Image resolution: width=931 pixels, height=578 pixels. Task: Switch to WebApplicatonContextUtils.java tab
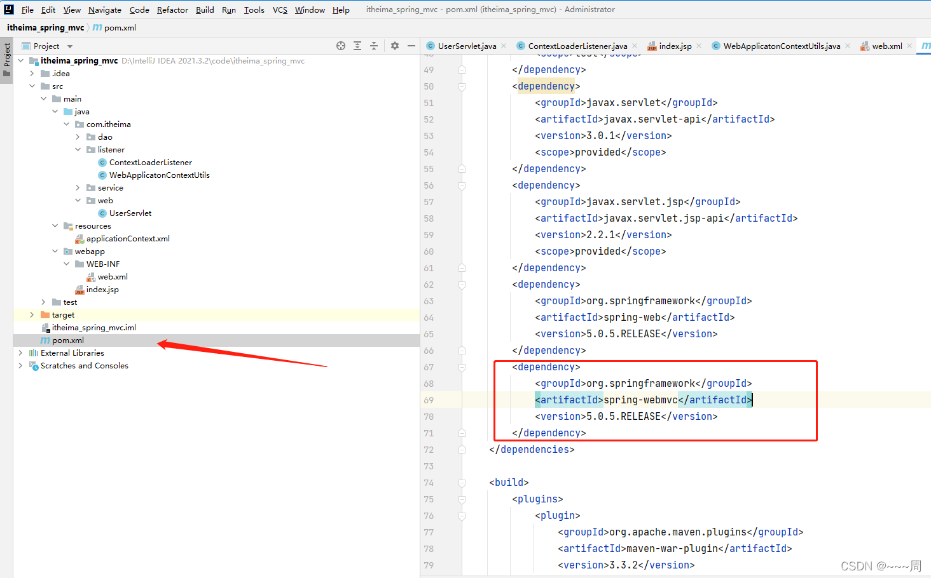click(782, 46)
